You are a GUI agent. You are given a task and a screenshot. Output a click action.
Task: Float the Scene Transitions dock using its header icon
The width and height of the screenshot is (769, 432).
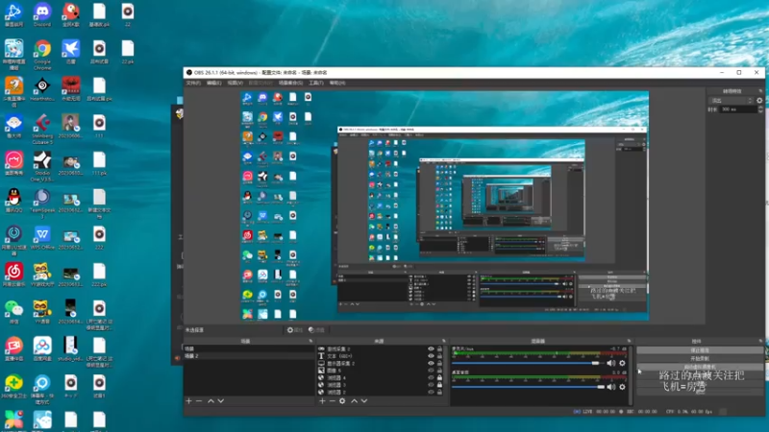tap(760, 91)
